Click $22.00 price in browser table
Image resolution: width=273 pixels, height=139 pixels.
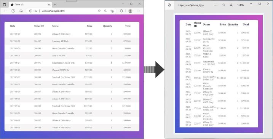(x=89, y=48)
